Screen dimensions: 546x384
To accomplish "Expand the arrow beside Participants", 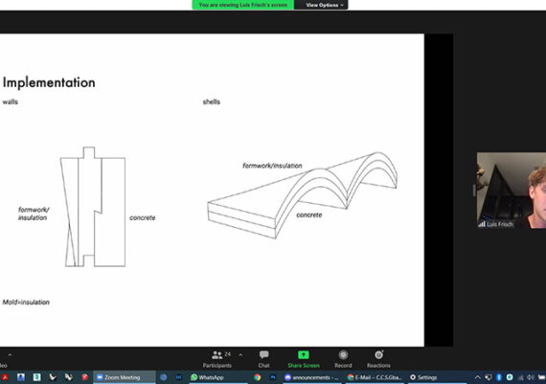I will click(240, 355).
